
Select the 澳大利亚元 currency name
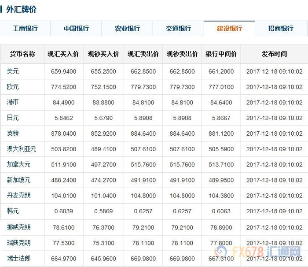[x=22, y=149]
